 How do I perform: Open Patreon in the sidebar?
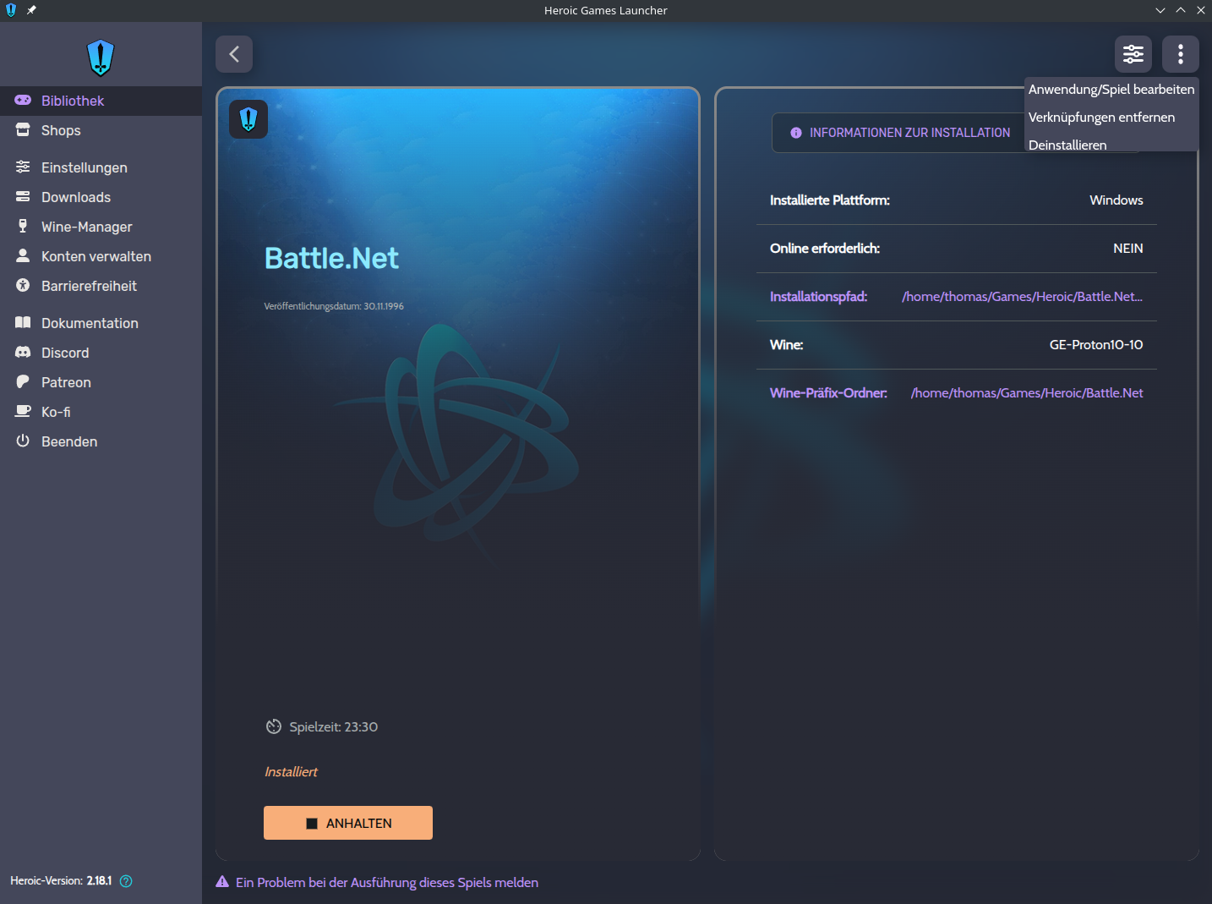[101, 382]
